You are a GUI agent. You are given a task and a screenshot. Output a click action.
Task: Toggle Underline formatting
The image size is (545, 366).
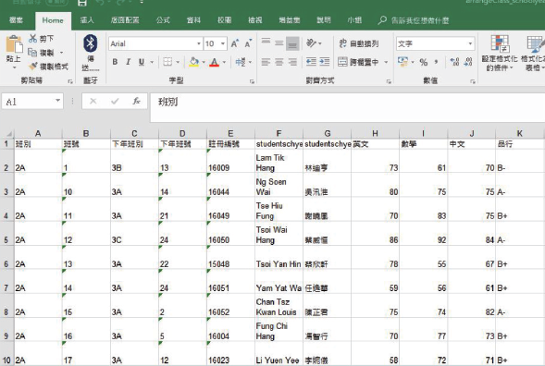(142, 62)
